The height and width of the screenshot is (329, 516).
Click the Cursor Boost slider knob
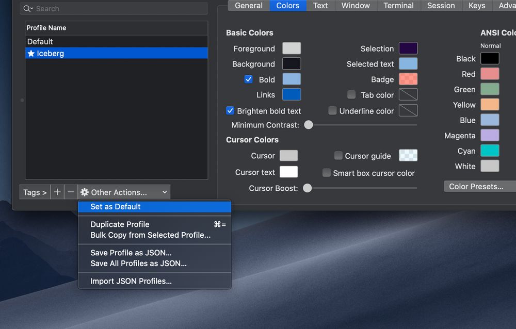point(307,188)
